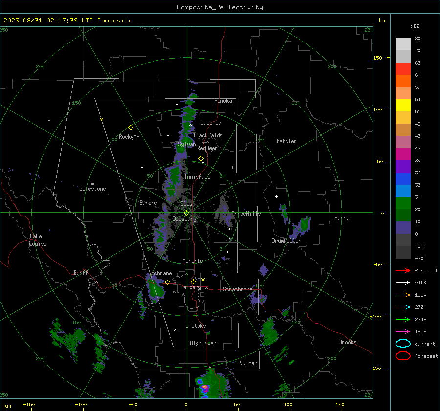440x411 pixels.
Task: Click the yellow 51–54 dBZ color swatch
Action: 403,106
